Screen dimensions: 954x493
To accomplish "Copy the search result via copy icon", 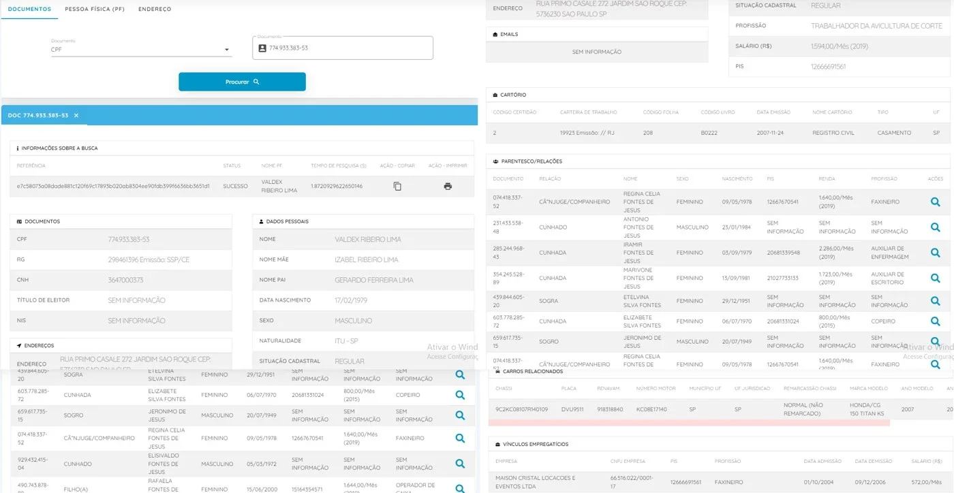I will pos(397,186).
